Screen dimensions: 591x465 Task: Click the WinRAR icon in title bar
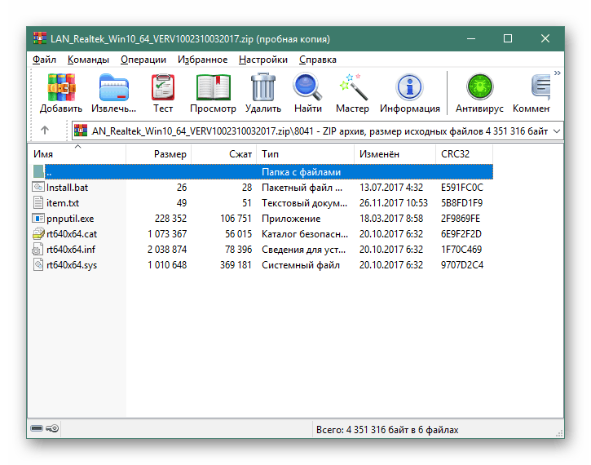click(40, 38)
